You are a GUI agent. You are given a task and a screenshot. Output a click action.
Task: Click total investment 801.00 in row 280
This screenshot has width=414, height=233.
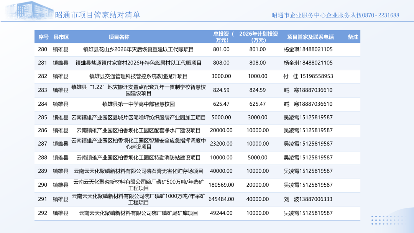tap(221, 49)
